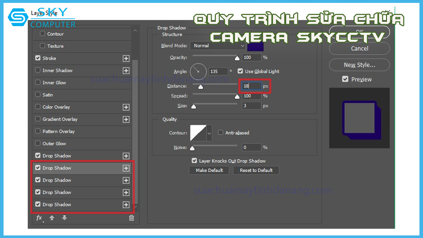This screenshot has height=238, width=423.
Task: Click the plus icon on Gradient Overlay row
Action: click(x=126, y=120)
